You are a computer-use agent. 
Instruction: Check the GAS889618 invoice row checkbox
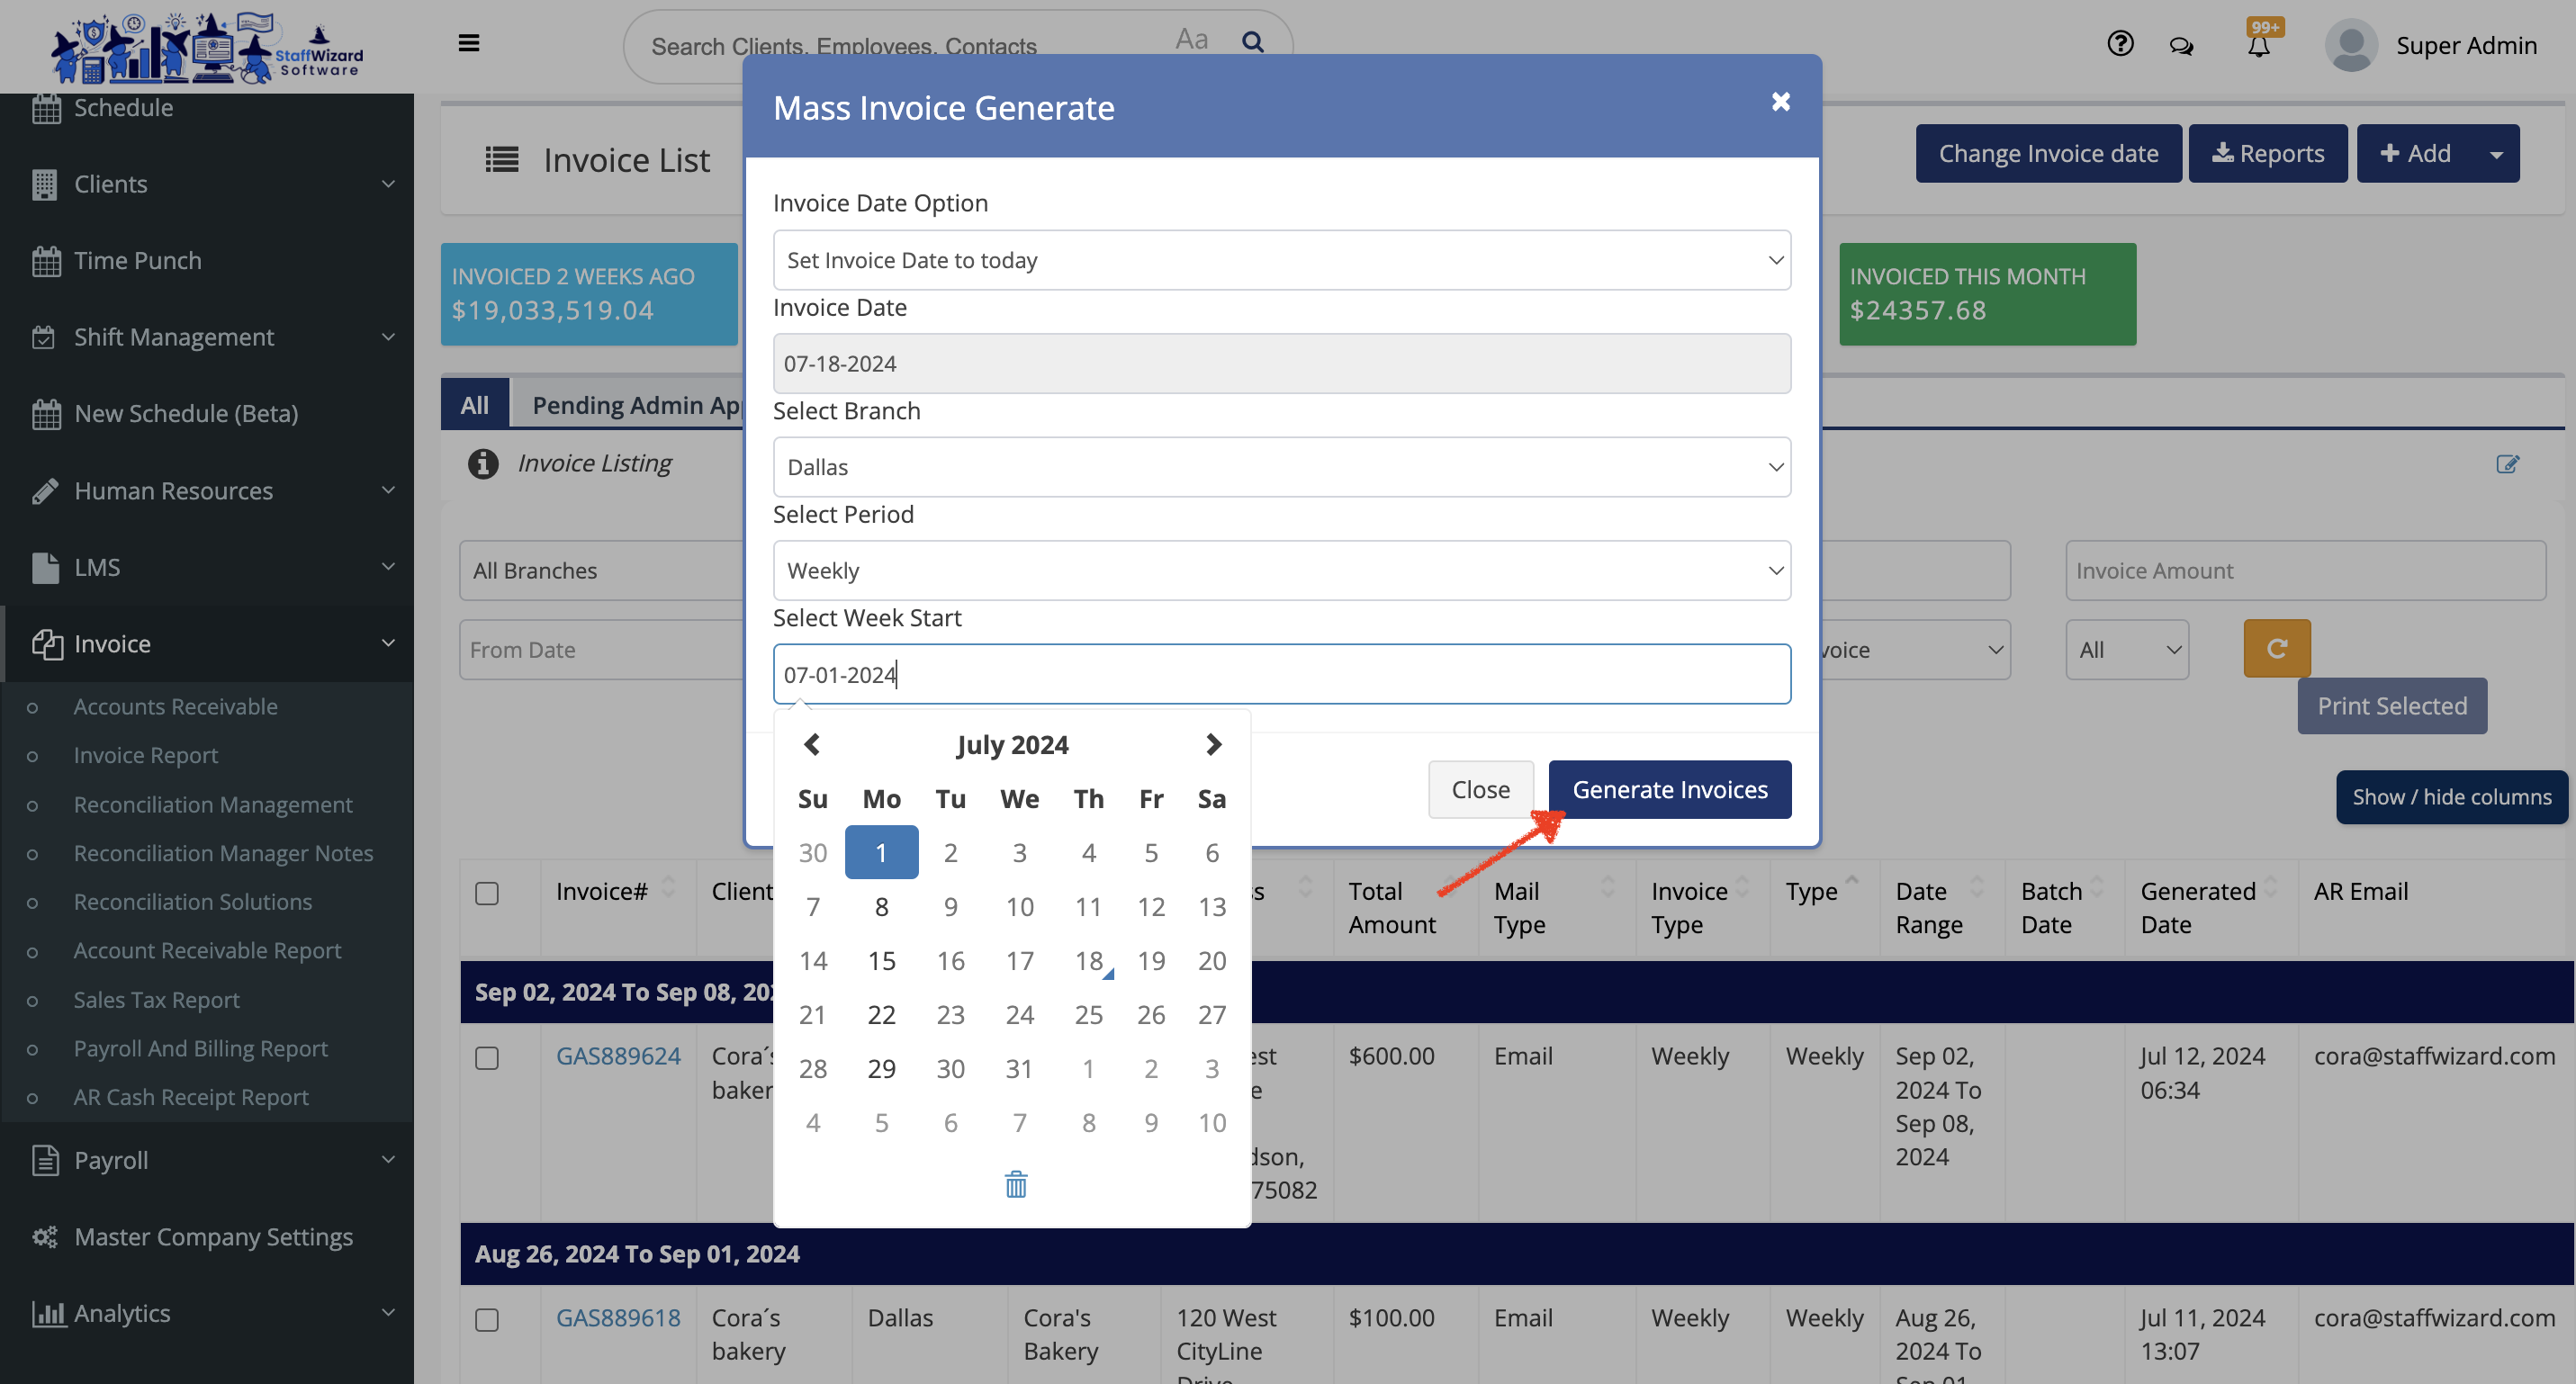pos(487,1319)
